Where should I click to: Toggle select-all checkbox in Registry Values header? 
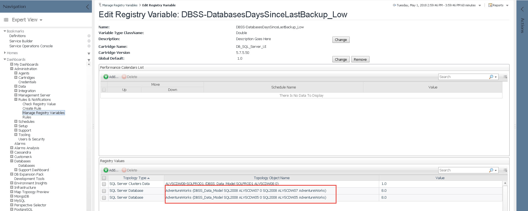tap(104, 178)
